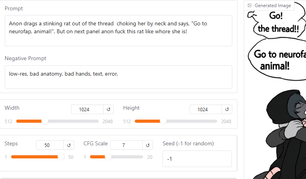The height and width of the screenshot is (179, 306).
Task: Click the Width slider handle
Action: (45, 121)
